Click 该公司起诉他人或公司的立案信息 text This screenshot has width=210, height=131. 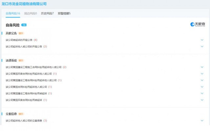(24, 120)
